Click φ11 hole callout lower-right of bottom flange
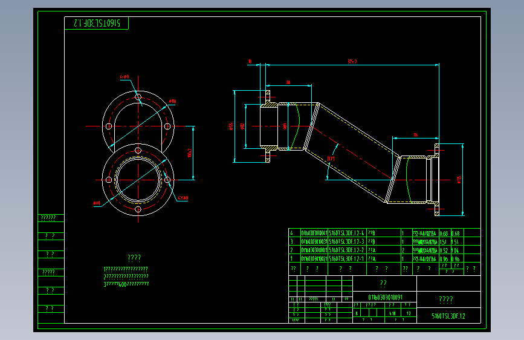Screen dimensions: 524x340 click(183, 198)
